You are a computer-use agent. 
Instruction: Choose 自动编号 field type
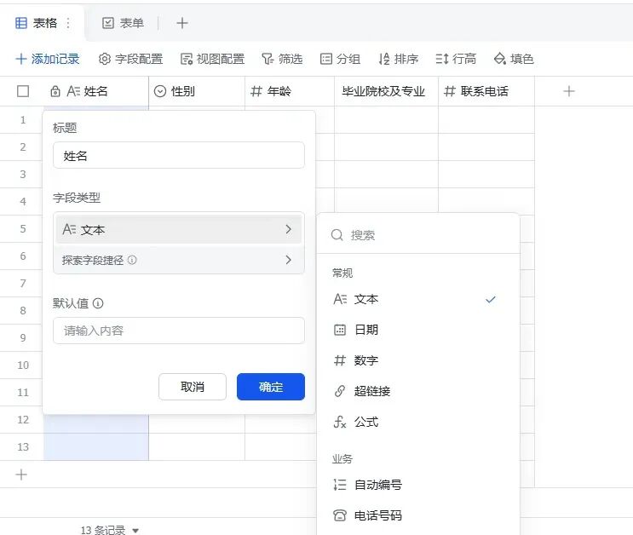pyautogui.click(x=418, y=485)
